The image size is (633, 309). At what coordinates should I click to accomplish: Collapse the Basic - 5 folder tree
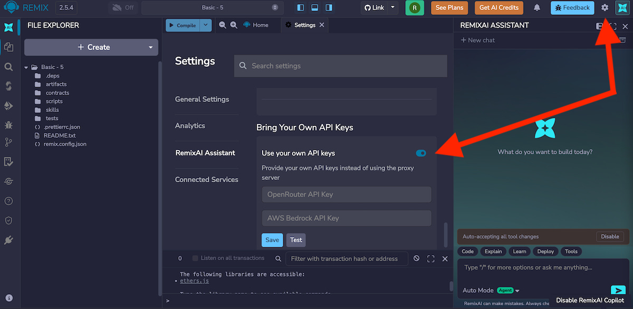[26, 68]
